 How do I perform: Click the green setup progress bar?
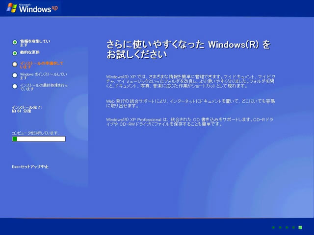point(38,139)
